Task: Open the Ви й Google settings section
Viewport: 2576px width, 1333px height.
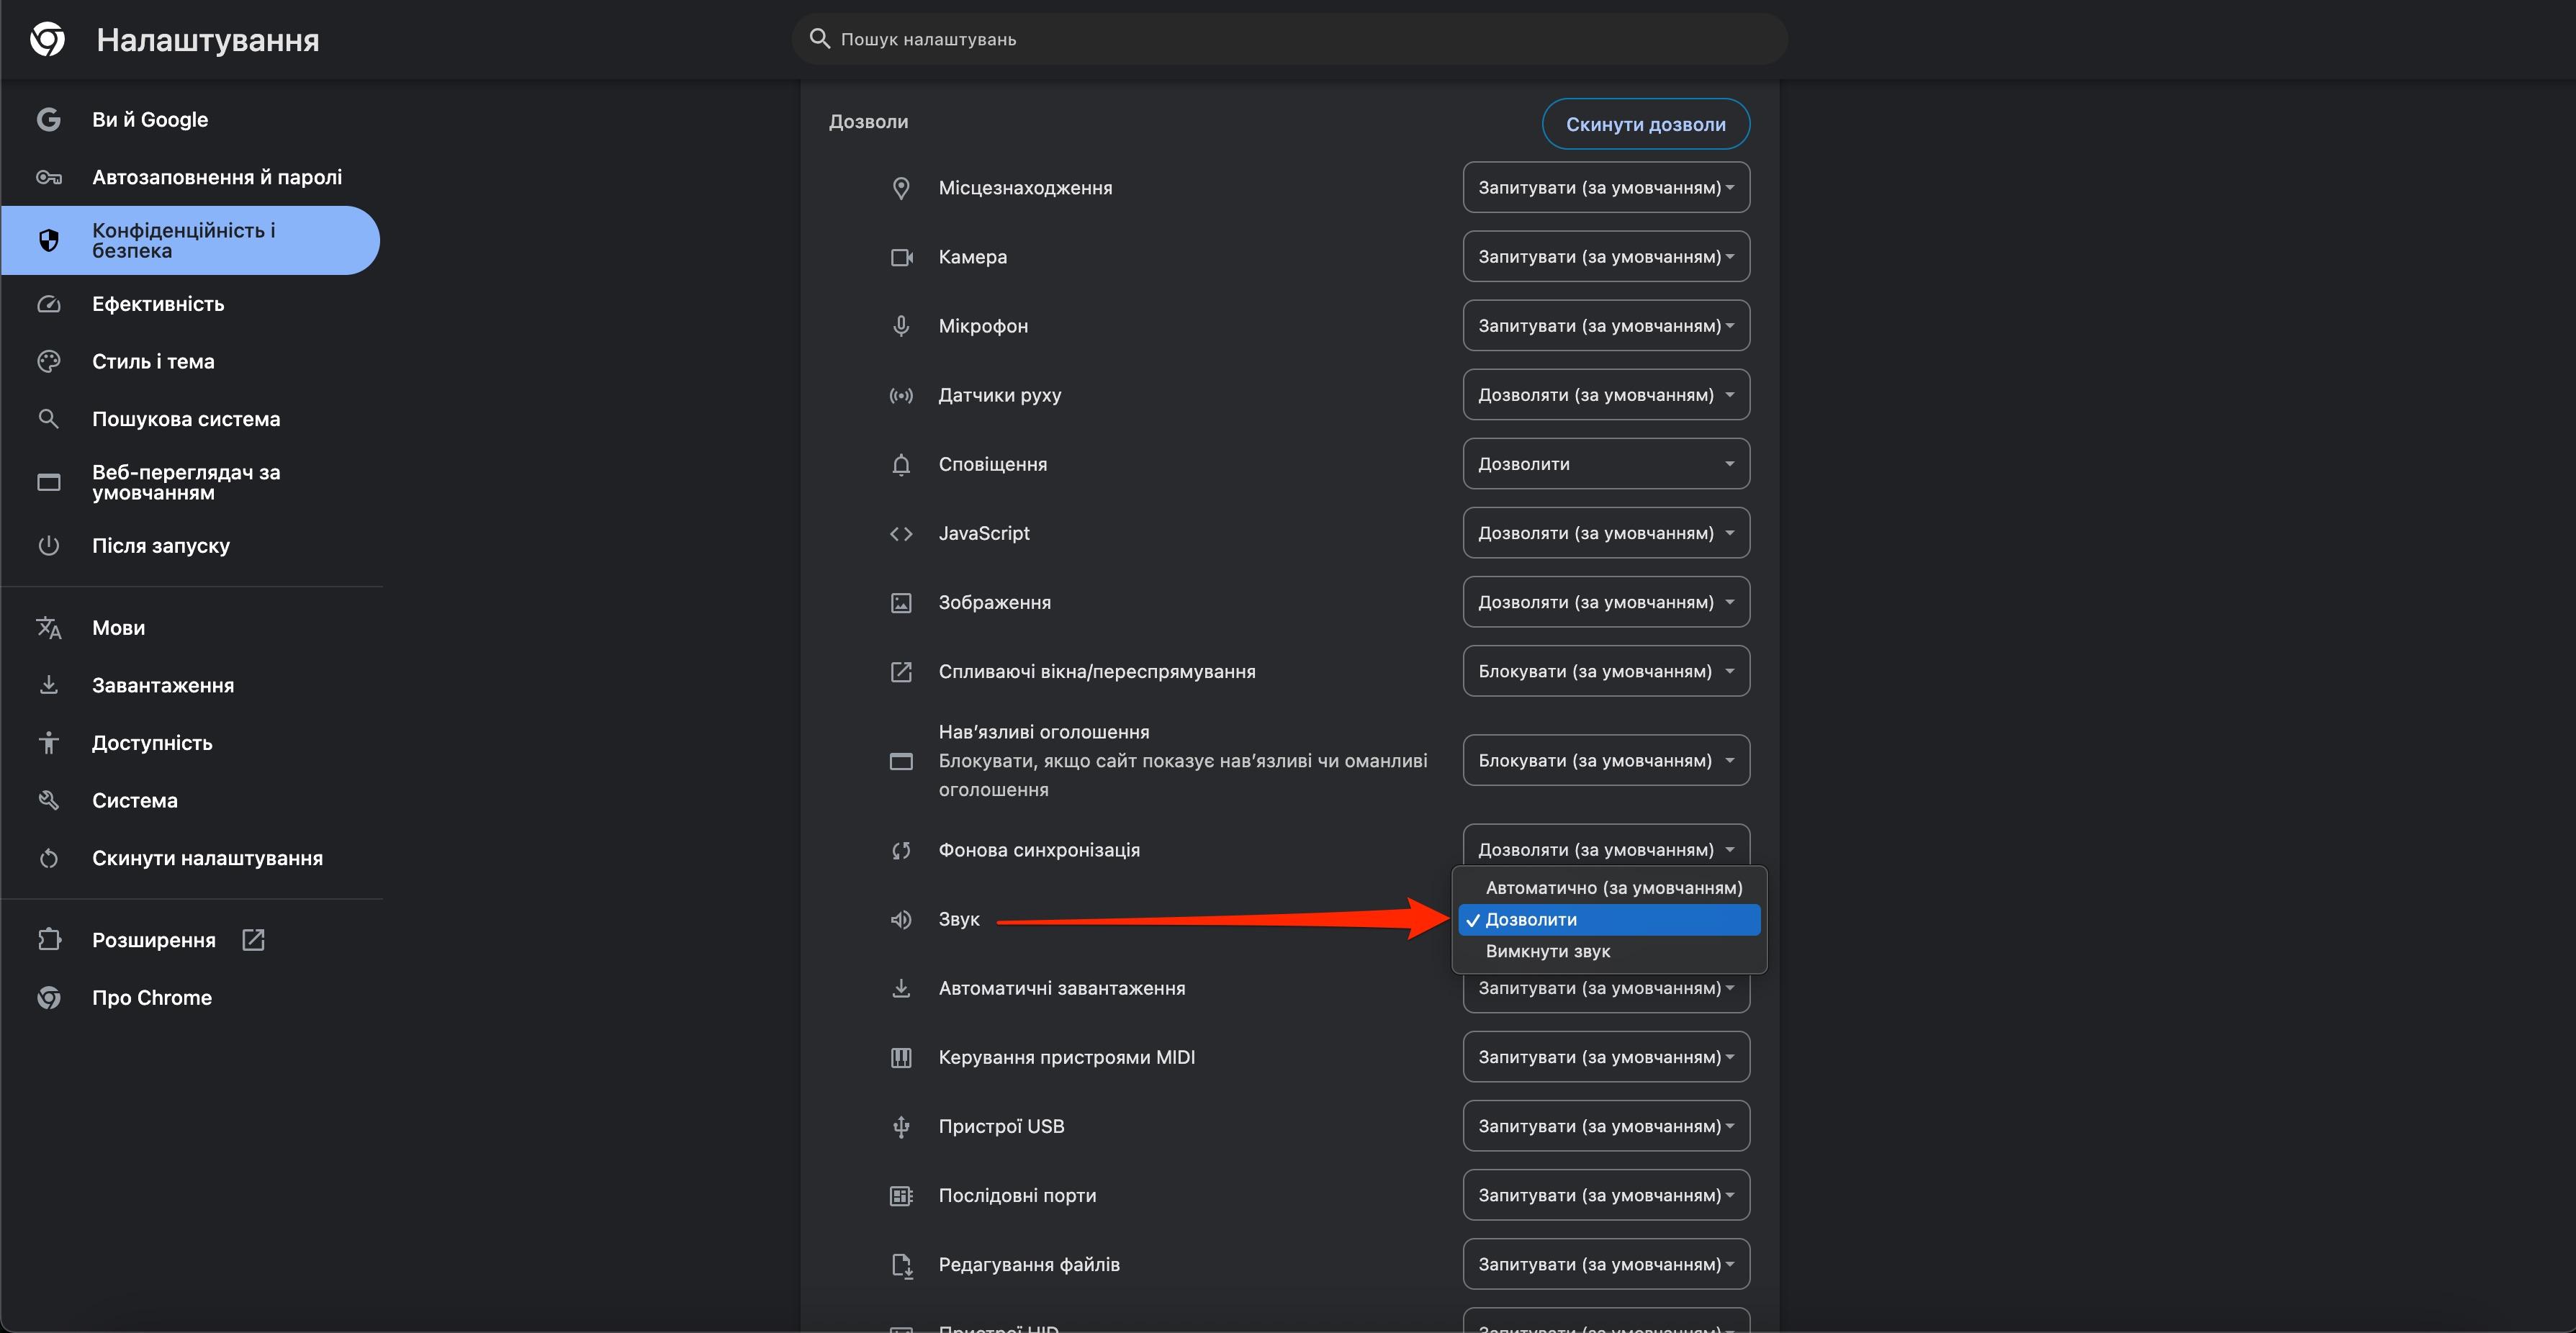Action: [x=190, y=119]
